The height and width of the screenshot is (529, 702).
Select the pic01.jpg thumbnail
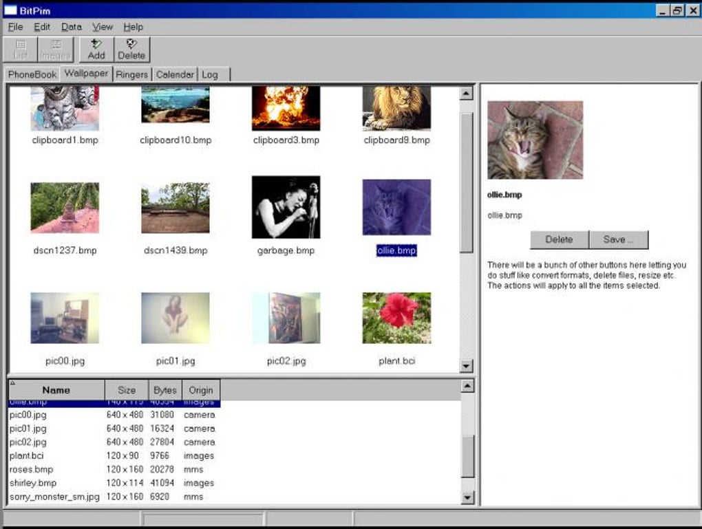point(175,319)
